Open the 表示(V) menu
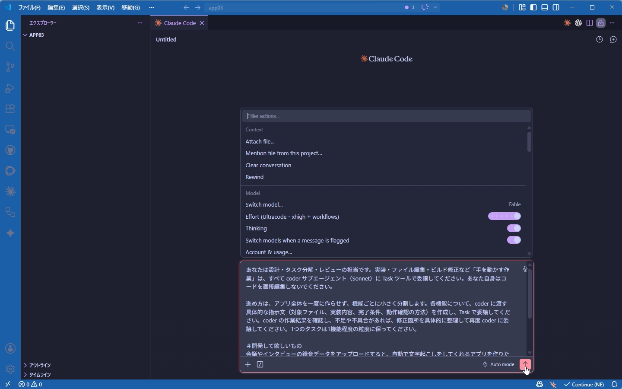 pyautogui.click(x=105, y=7)
